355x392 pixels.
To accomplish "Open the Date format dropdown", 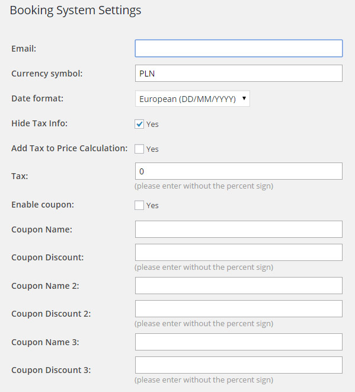I will click(x=193, y=99).
